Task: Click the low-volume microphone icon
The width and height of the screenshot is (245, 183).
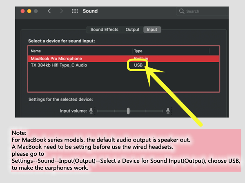Action: pos(91,111)
